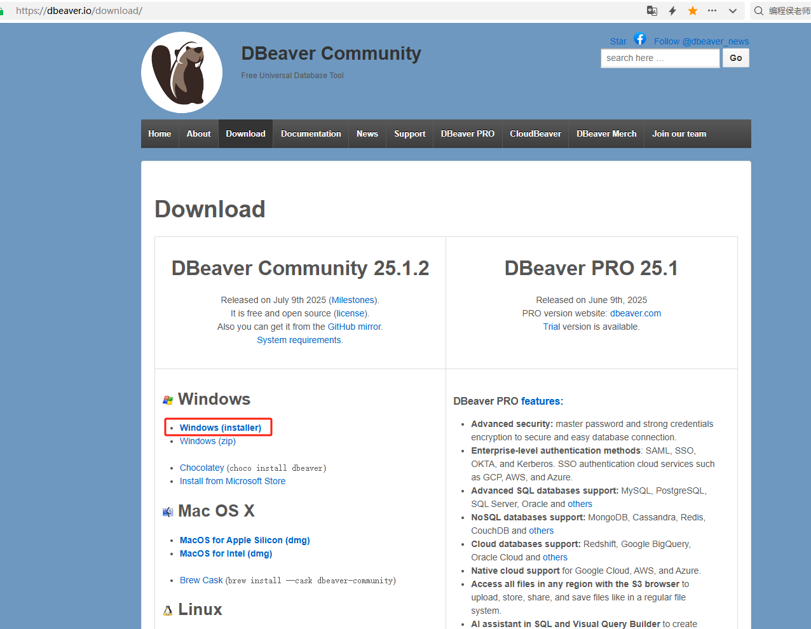Open the DBeaver Merch menu item
Screen dimensions: 811x629
coord(606,133)
